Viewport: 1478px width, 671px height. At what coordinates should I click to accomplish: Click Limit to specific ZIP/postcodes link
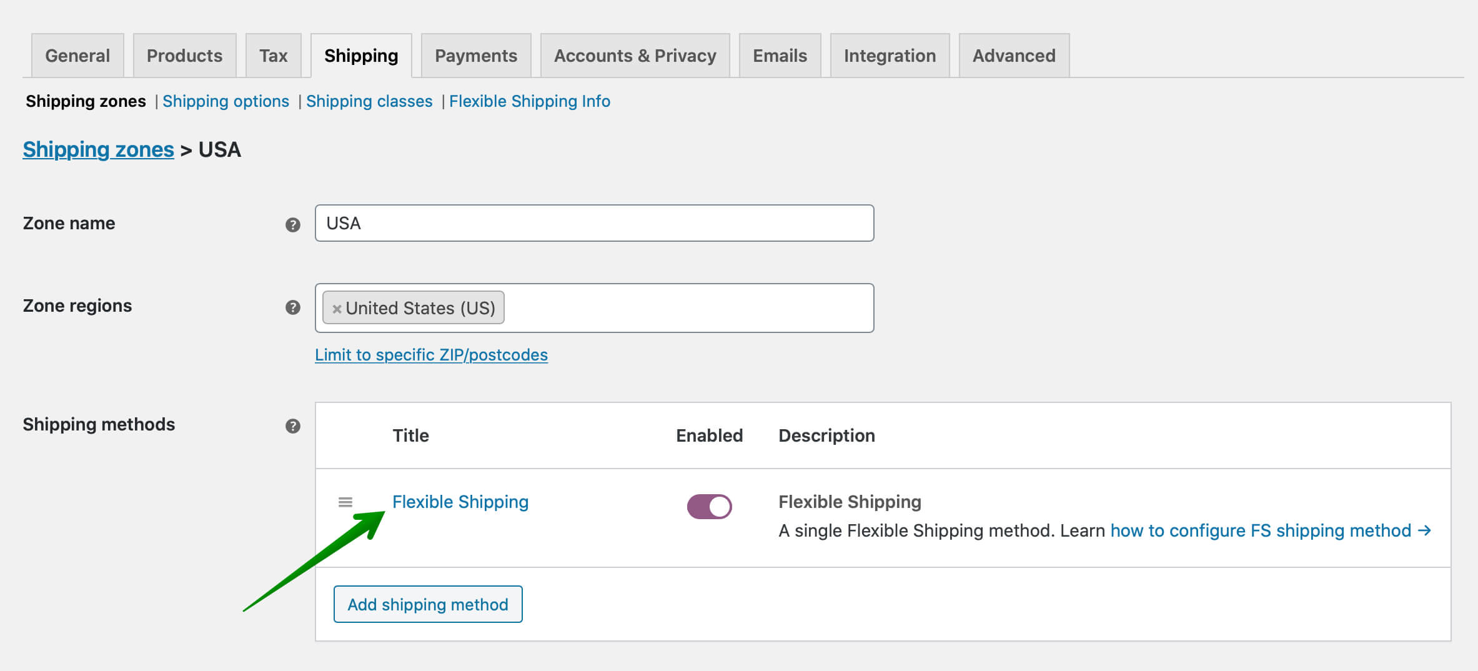coord(431,354)
